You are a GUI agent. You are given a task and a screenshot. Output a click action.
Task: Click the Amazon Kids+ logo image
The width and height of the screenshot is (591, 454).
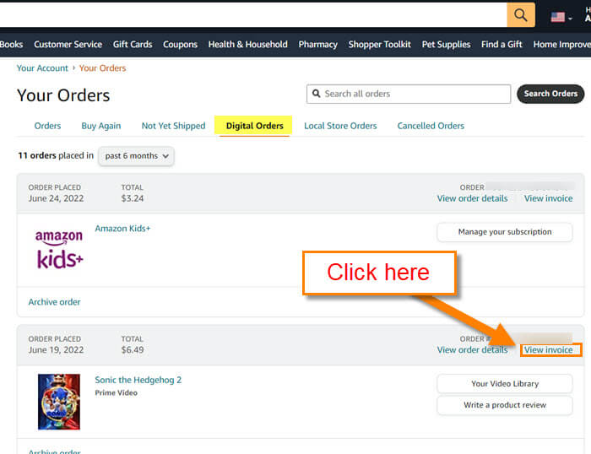pyautogui.click(x=59, y=249)
